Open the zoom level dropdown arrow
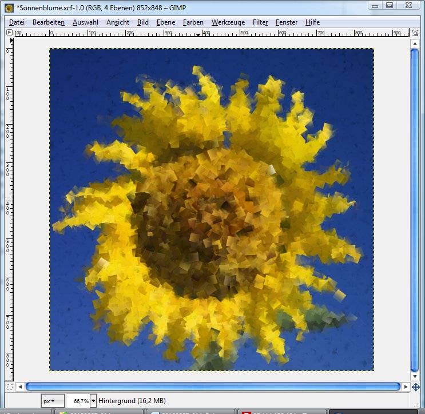Viewport: 425px width, 414px height. (x=94, y=401)
